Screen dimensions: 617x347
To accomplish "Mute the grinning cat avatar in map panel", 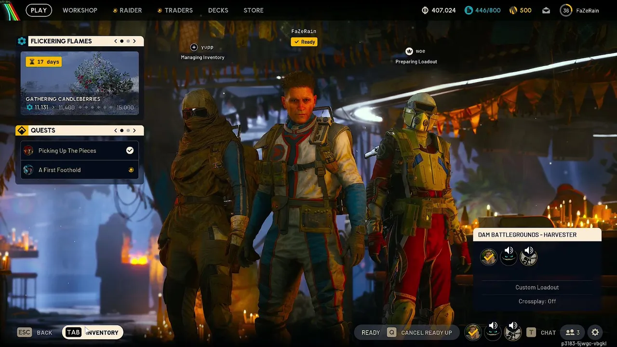I will pyautogui.click(x=509, y=256).
